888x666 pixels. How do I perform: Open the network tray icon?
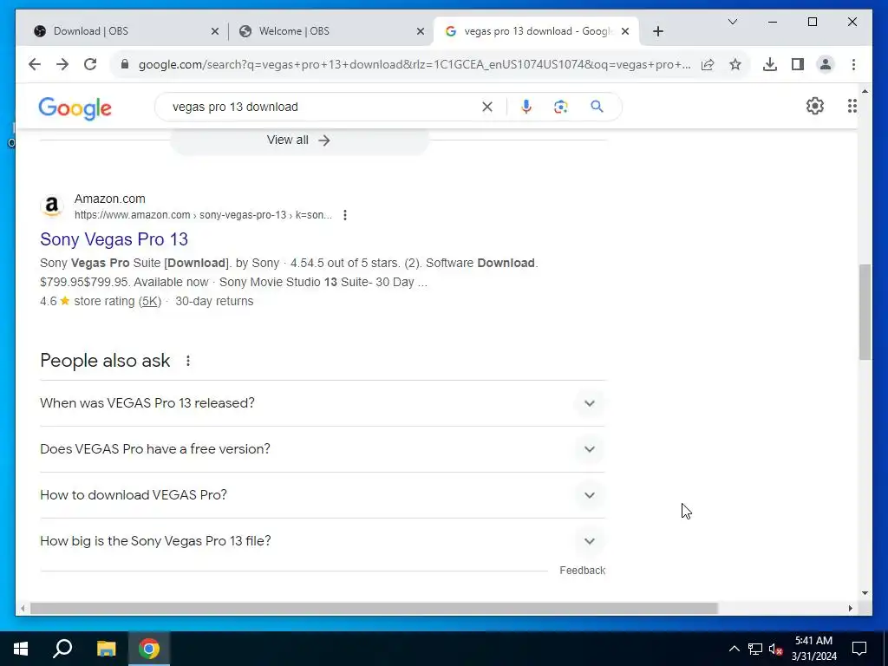(755, 649)
